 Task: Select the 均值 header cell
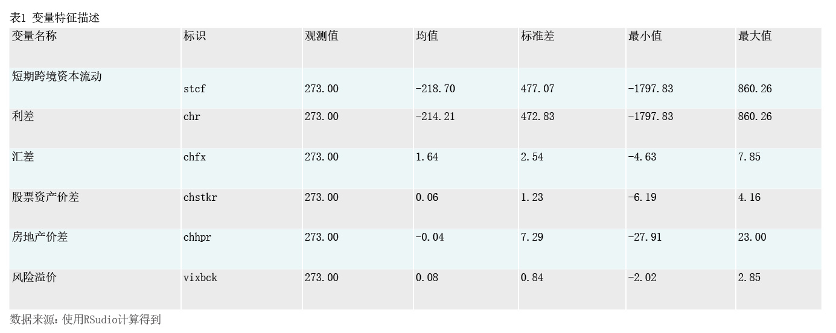tap(427, 36)
